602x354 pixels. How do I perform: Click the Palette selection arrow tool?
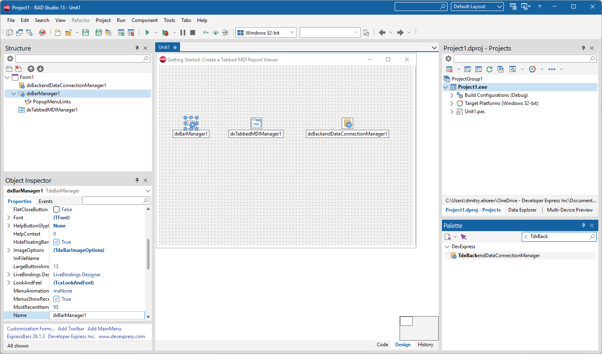pos(464,237)
